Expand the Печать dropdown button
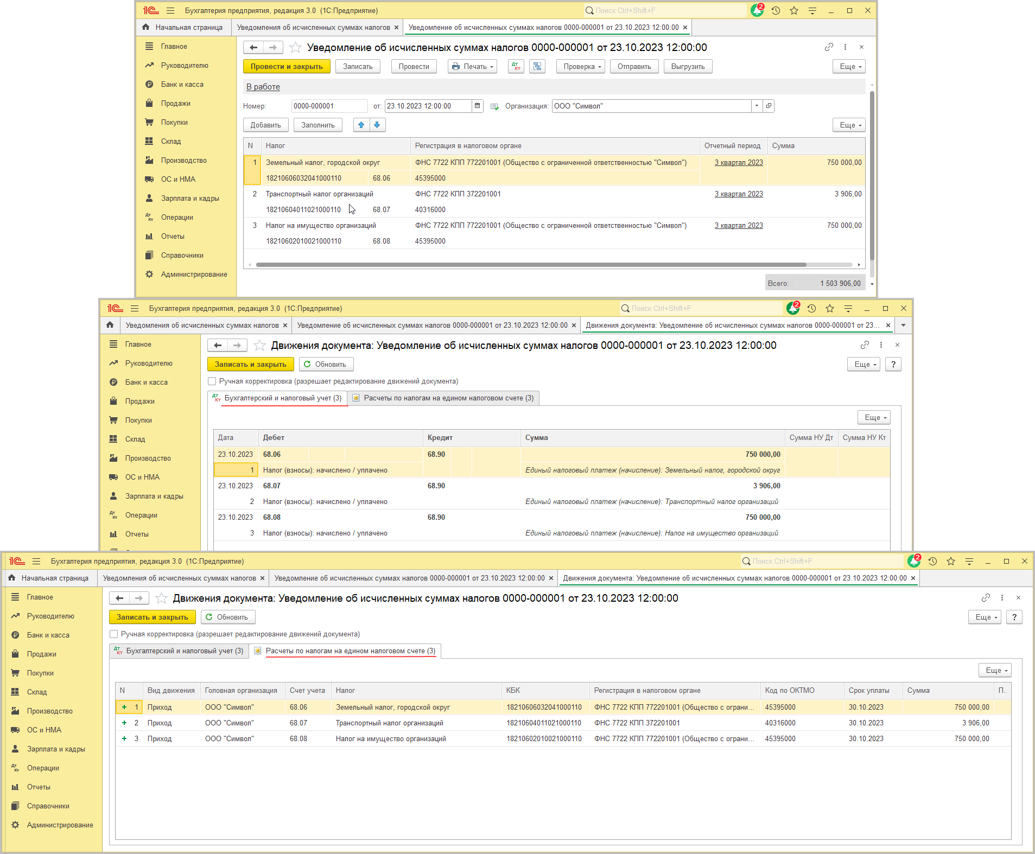Screen dimensions: 1035x854 473,67
